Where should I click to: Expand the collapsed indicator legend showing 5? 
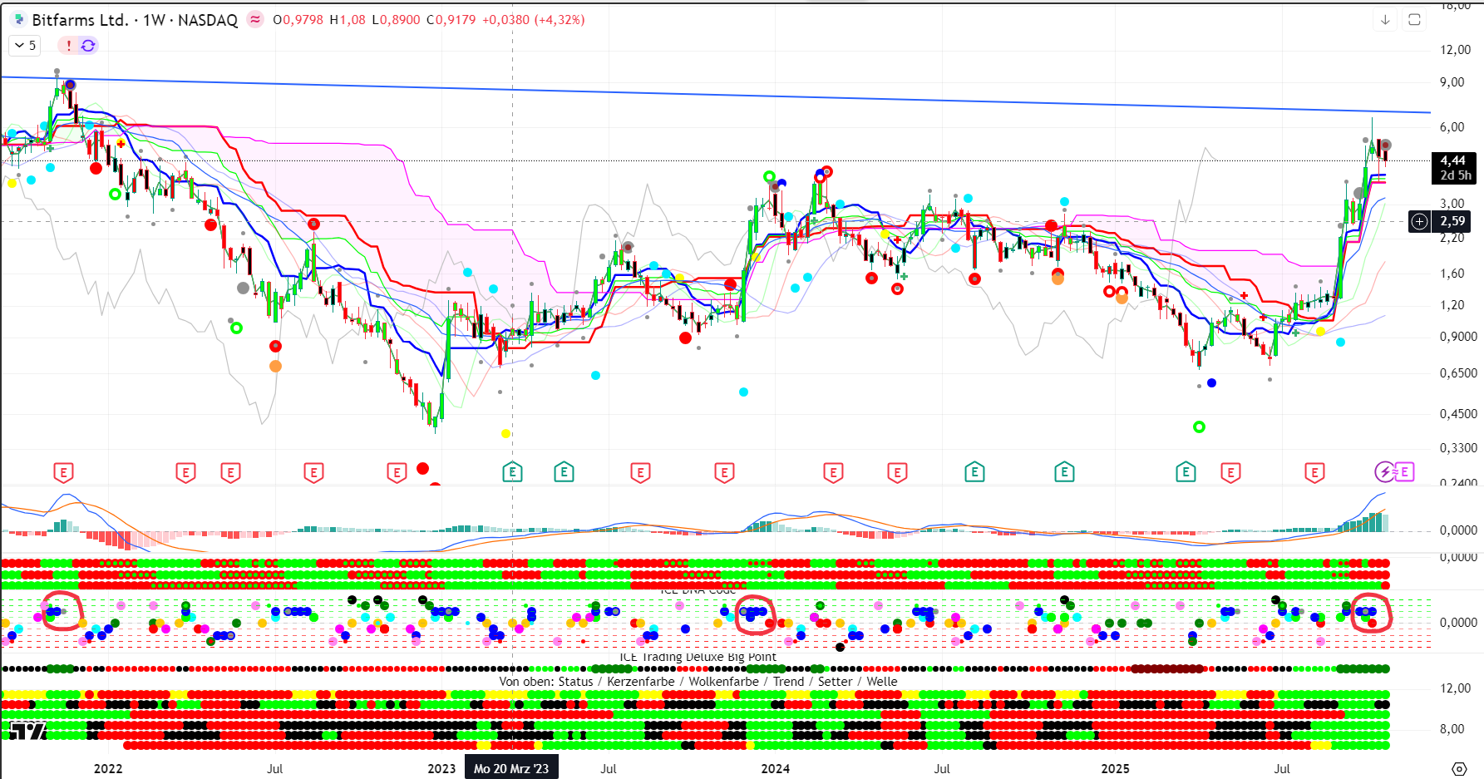click(25, 45)
